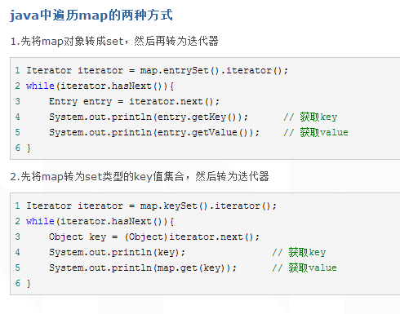
Task: Click the entry.getKey() println line
Action: tap(149, 117)
